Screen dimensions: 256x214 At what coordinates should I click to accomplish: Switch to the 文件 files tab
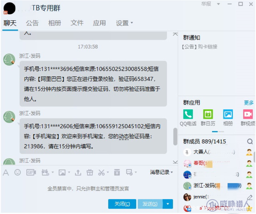point(77,23)
